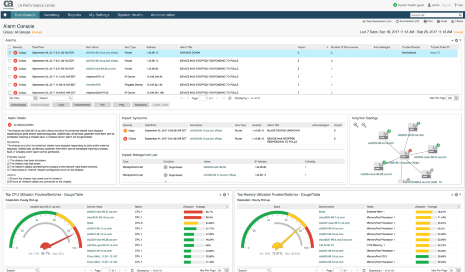The width and height of the screenshot is (465, 272).
Task: Open the No Filter dropdown
Action: click(23, 98)
